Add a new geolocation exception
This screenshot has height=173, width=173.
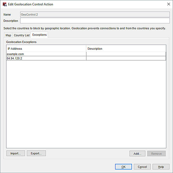(x=137, y=153)
